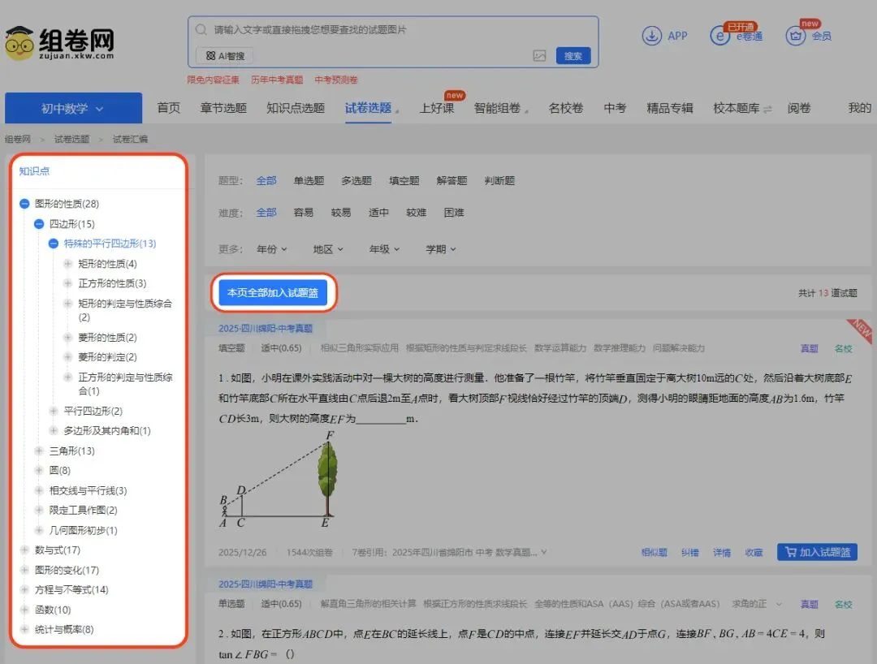Click 收藏 for question 1
Screen dimensions: 877x664
click(x=754, y=552)
